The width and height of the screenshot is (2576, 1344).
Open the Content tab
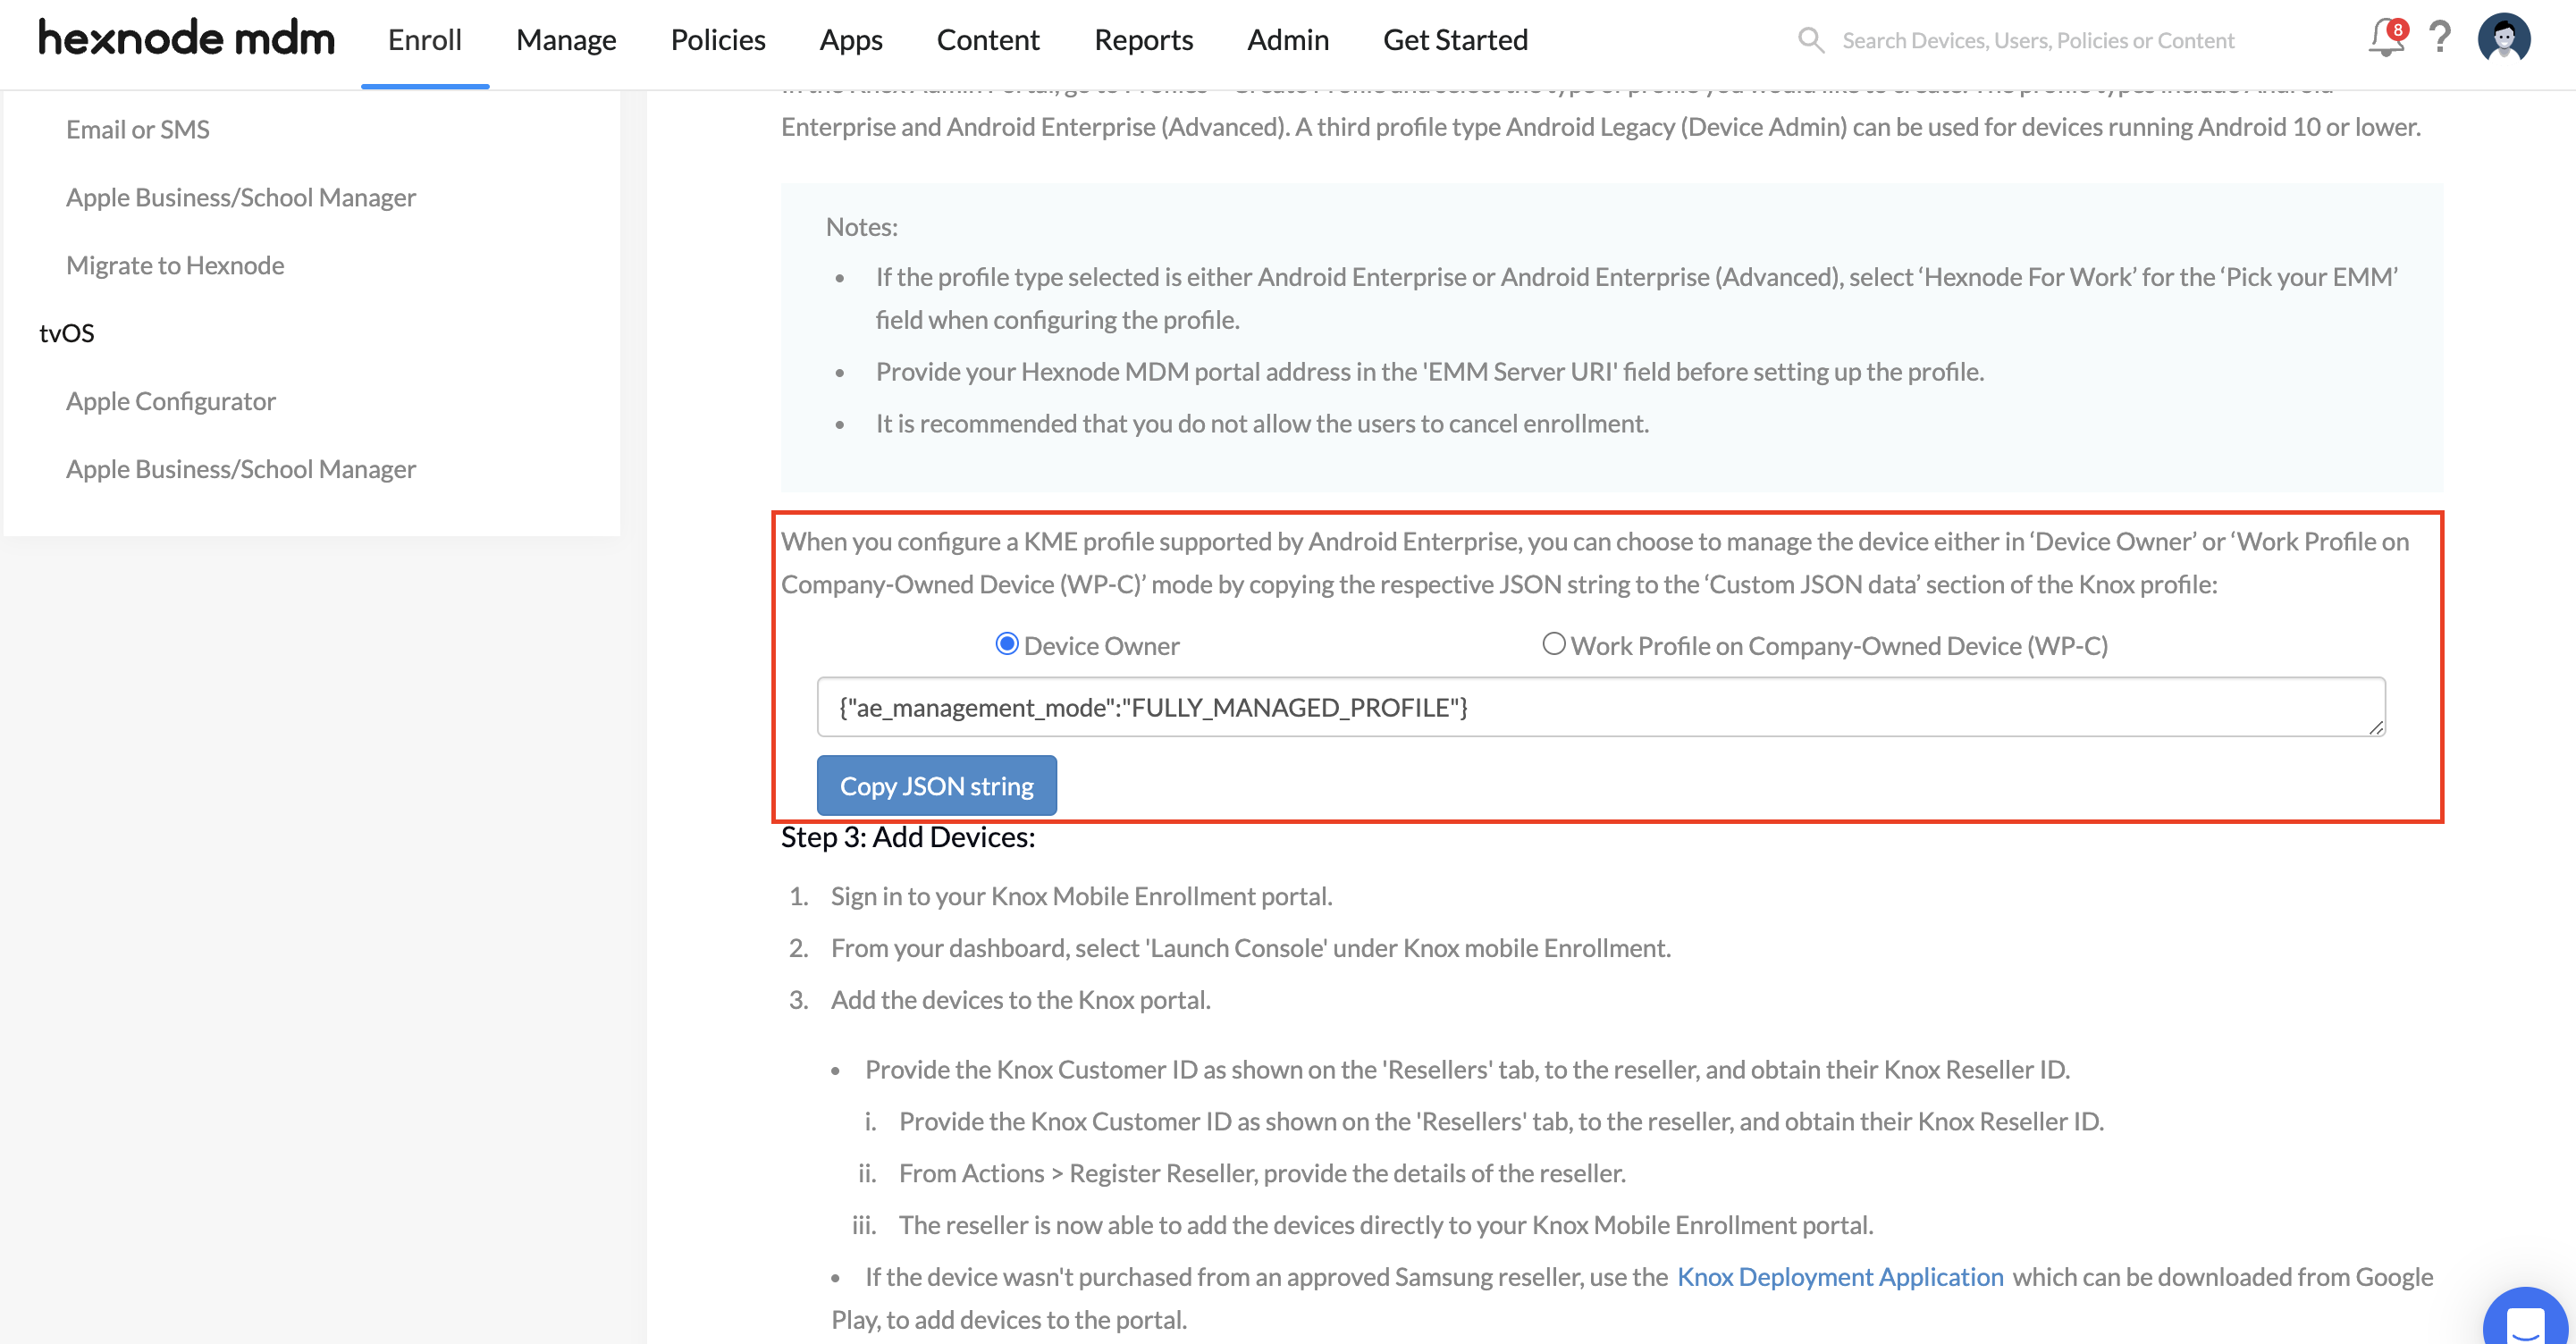pos(988,40)
